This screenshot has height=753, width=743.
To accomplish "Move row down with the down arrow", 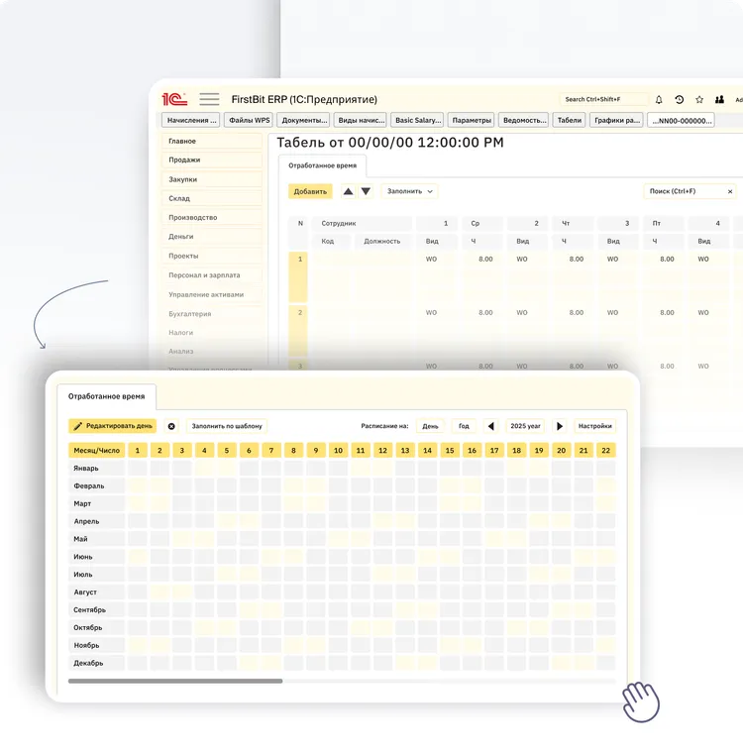I will point(366,191).
